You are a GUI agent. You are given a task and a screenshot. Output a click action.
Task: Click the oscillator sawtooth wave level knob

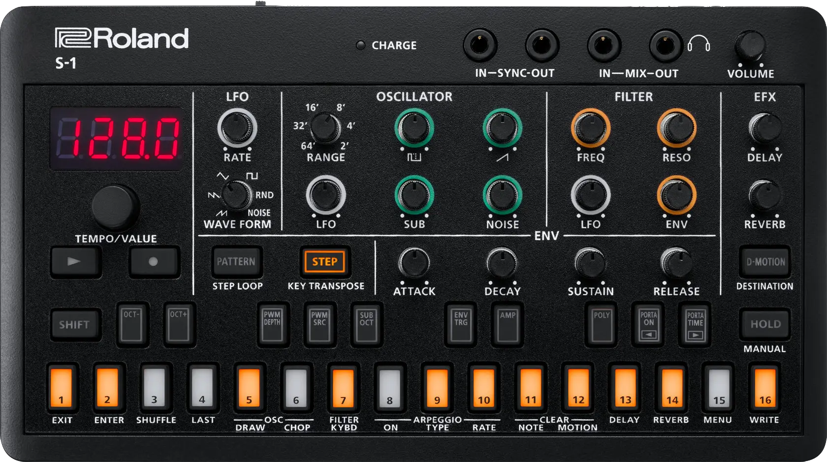[502, 128]
